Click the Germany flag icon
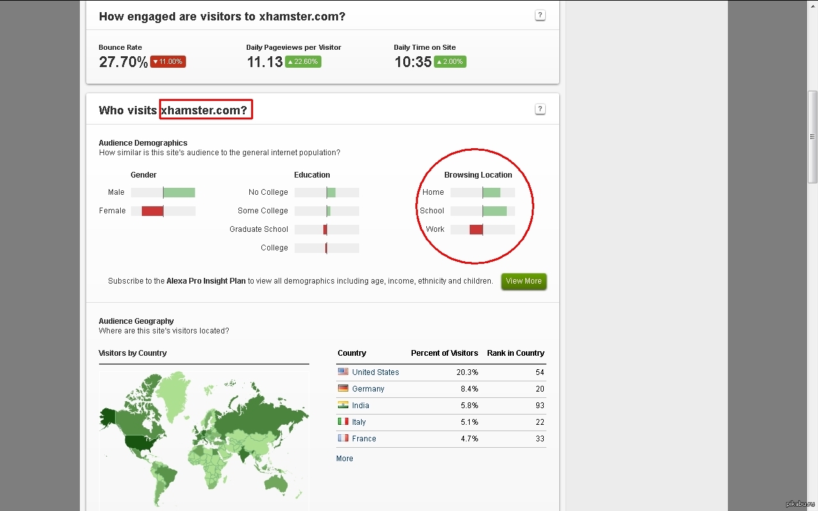 (x=343, y=388)
